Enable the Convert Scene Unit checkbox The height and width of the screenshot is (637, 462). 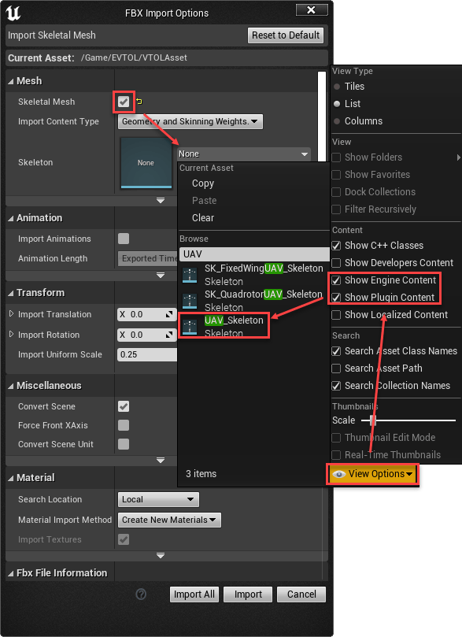(124, 443)
